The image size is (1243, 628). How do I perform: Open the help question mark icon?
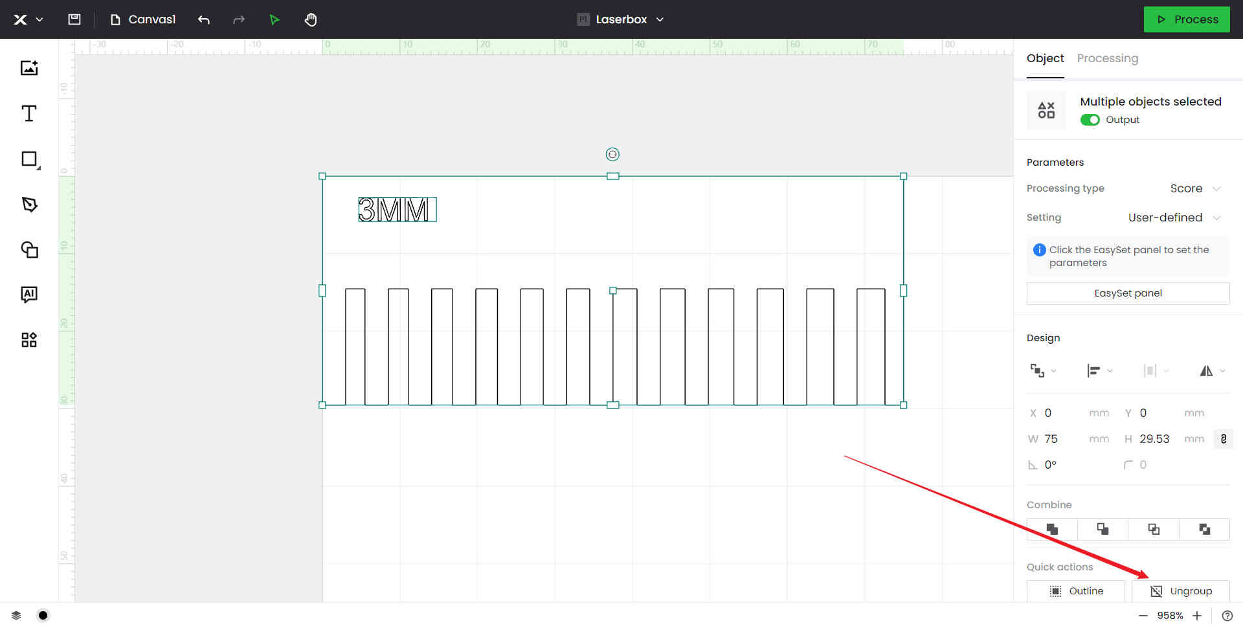1227,616
